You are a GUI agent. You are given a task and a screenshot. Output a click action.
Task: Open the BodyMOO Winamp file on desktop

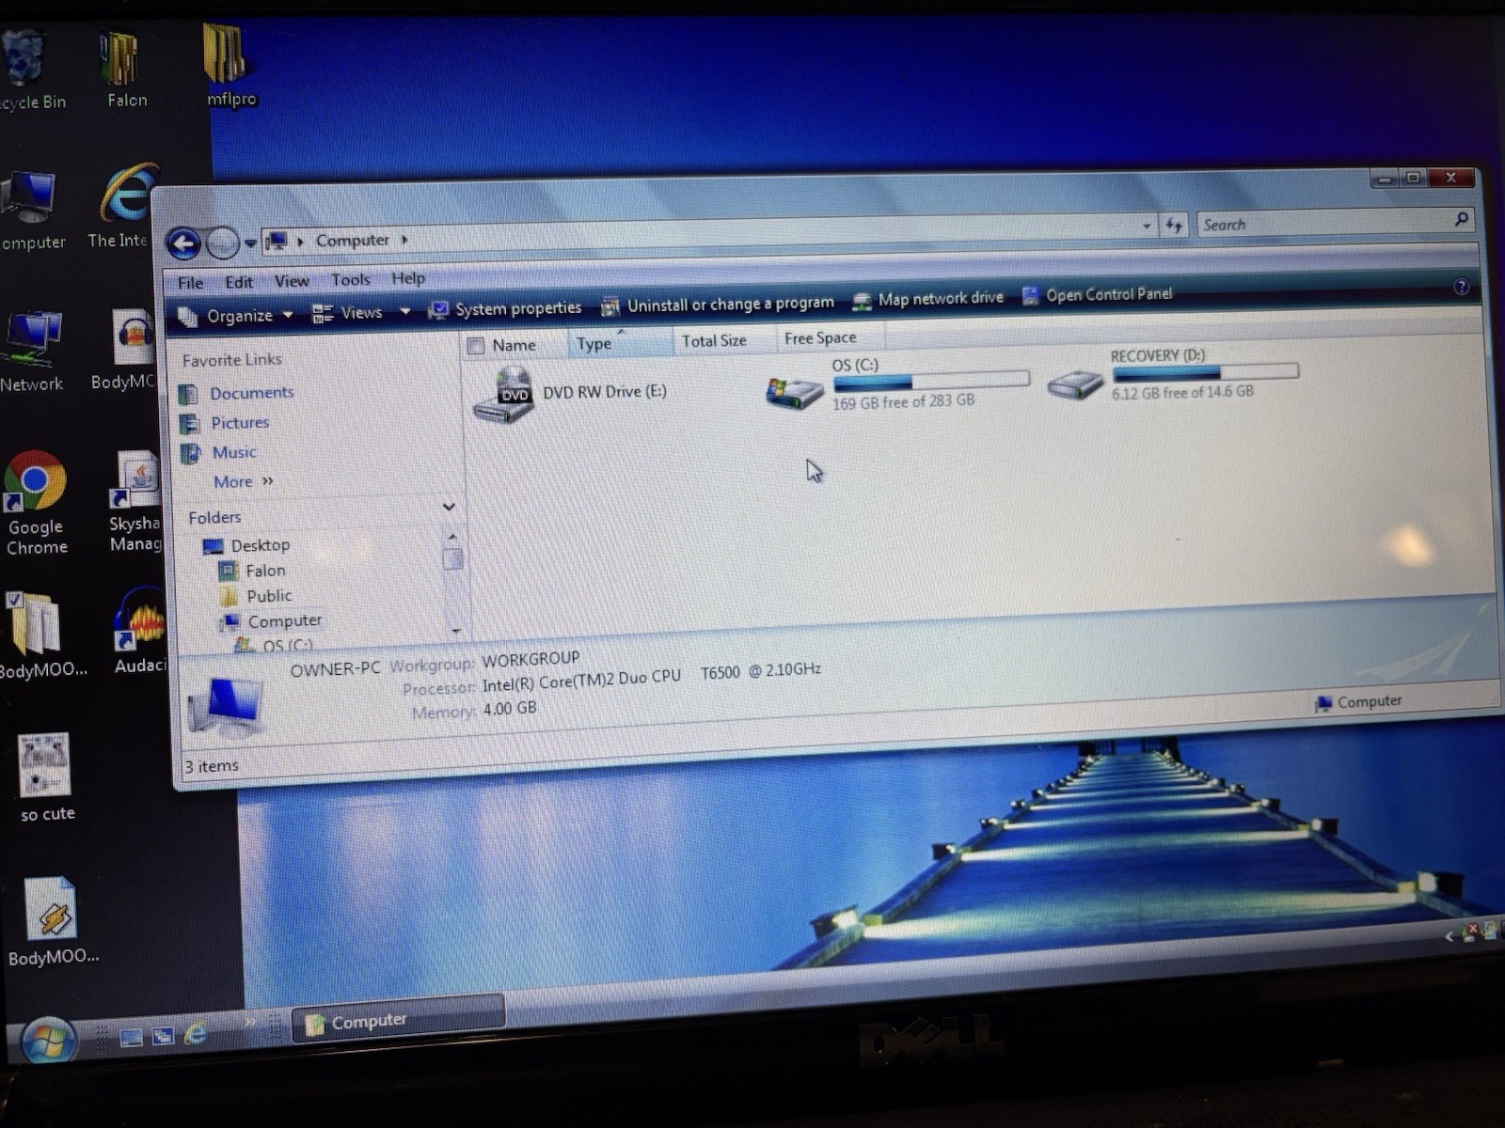click(x=52, y=921)
